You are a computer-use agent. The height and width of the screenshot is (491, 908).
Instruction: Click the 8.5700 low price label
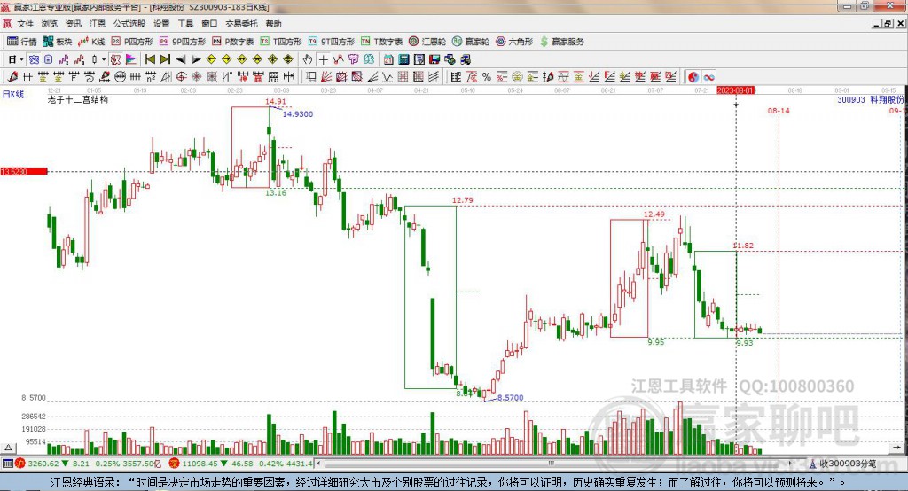(x=510, y=398)
